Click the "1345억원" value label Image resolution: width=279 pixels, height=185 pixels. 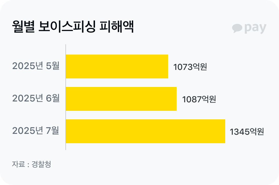pos(247,132)
